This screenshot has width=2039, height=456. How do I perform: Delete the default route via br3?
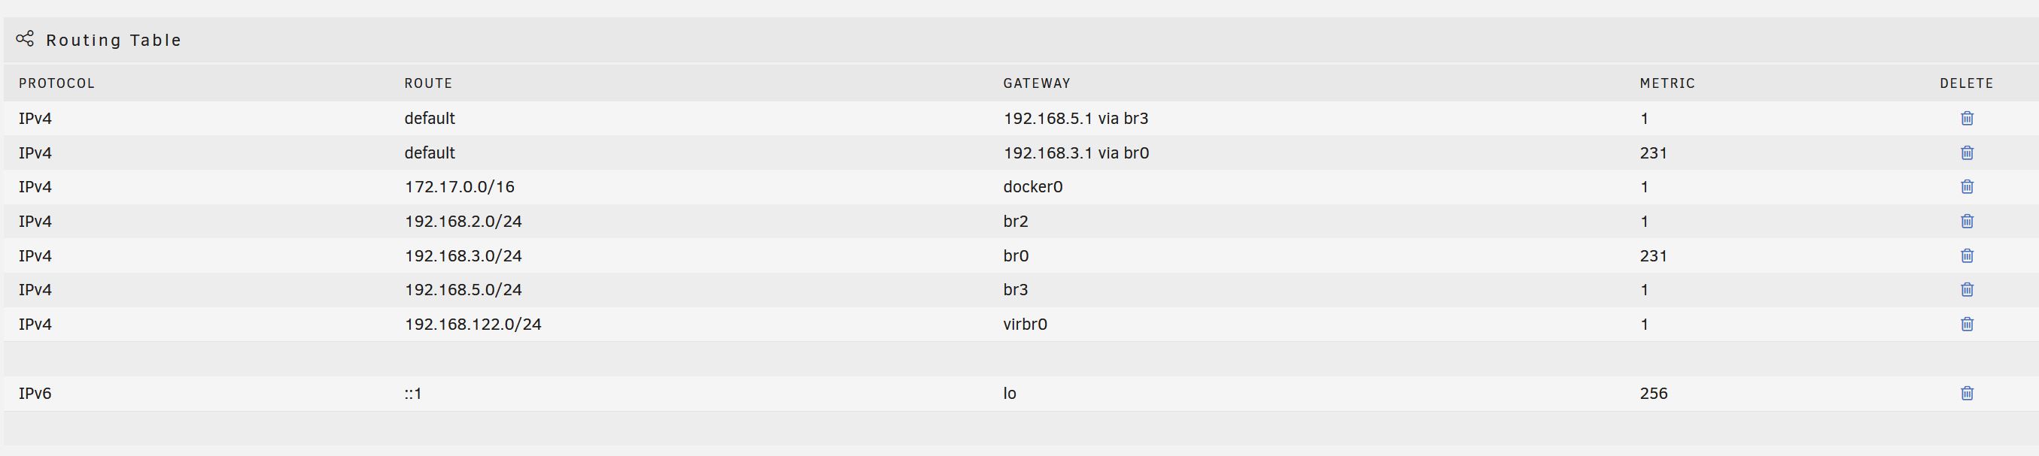[x=1967, y=119]
